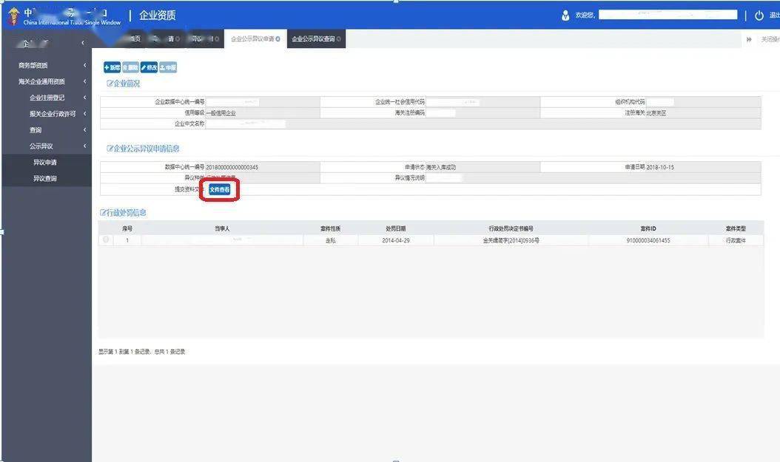Click the 删除 (delete) trash button
Image resolution: width=780 pixels, height=462 pixels.
click(x=130, y=67)
